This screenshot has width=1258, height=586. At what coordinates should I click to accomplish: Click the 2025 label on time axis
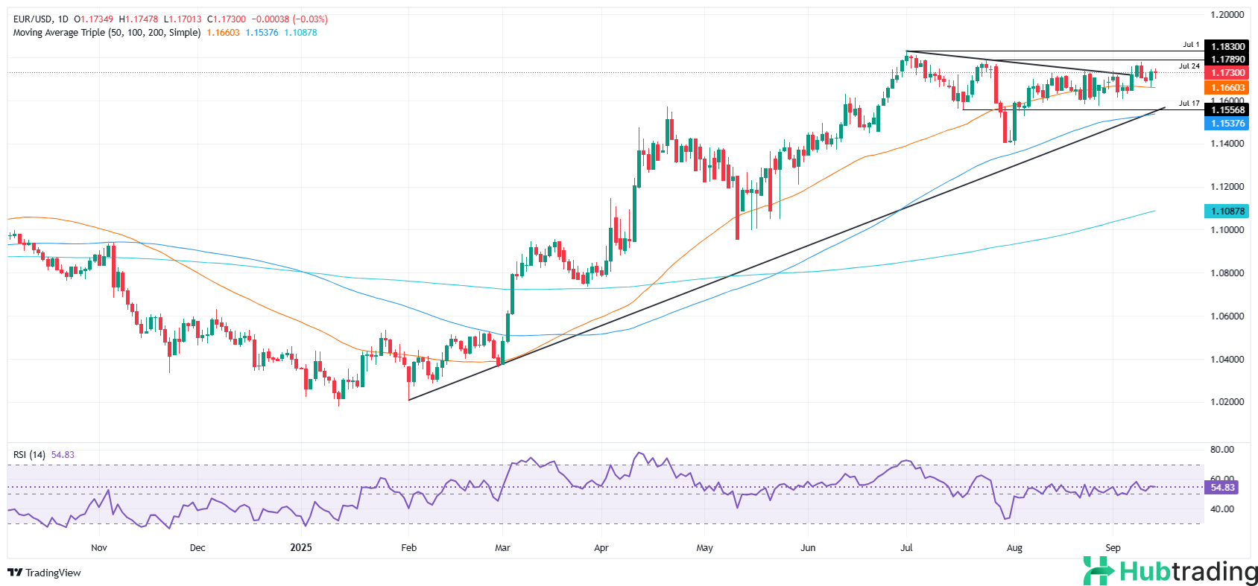(301, 547)
